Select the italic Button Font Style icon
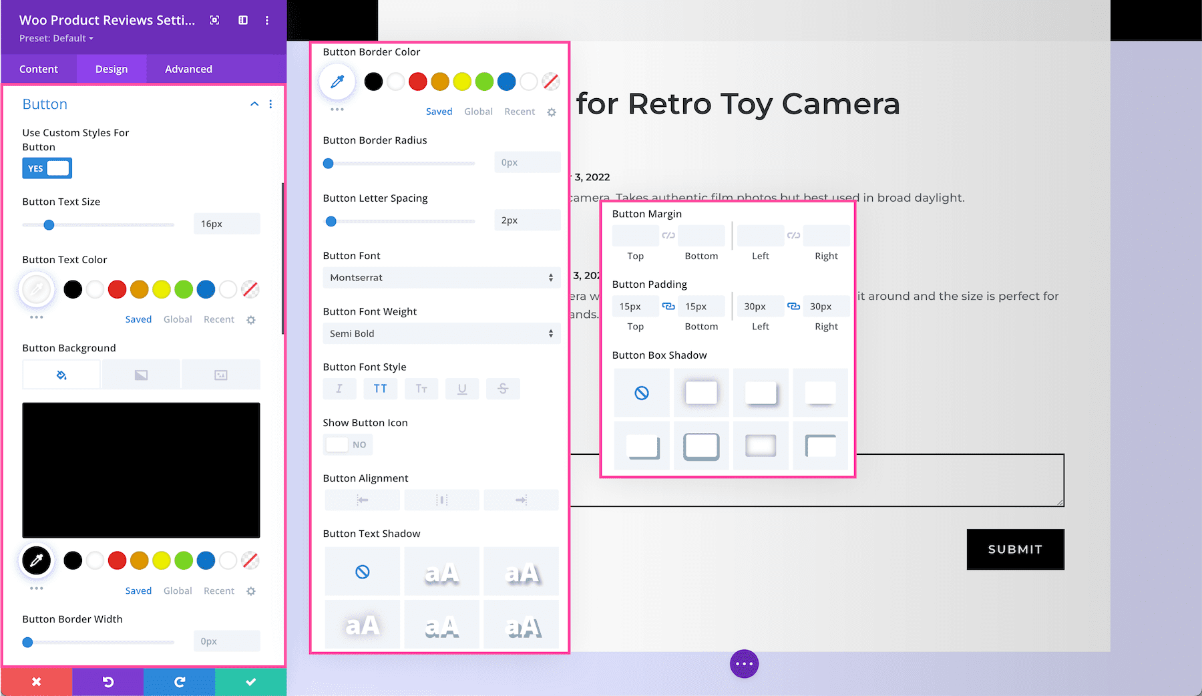 339,389
